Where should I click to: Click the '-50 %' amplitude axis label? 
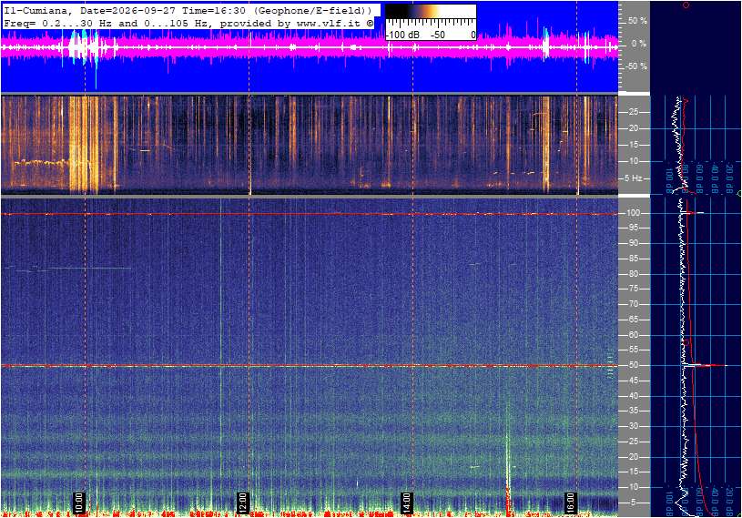[x=636, y=66]
